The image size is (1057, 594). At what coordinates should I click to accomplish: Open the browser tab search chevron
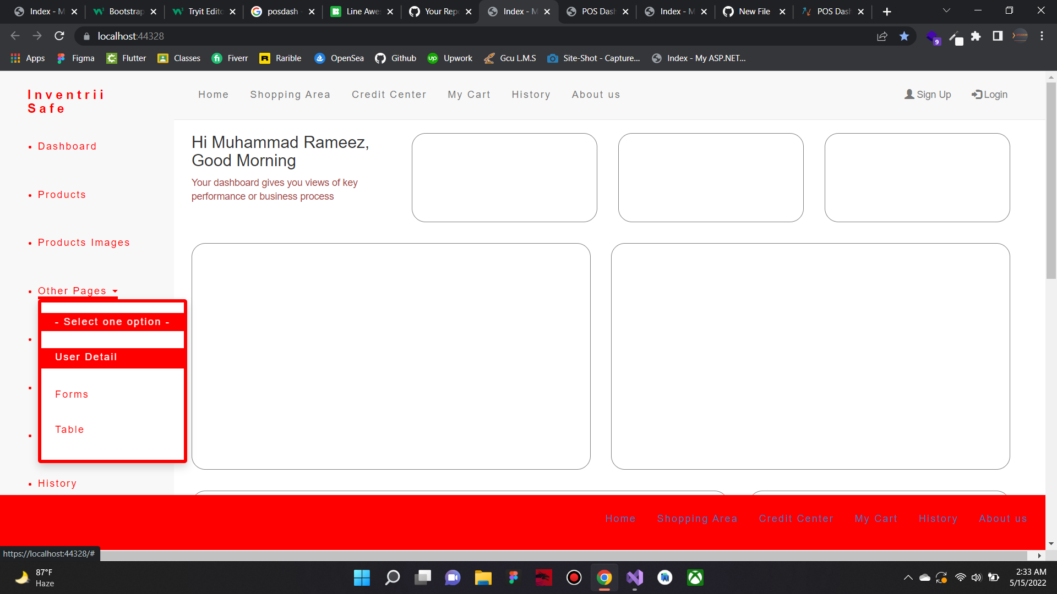tap(946, 10)
